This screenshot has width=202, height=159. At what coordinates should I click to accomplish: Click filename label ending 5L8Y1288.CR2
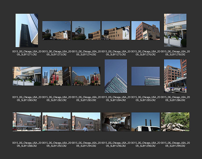pyautogui.click(x=27, y=145)
